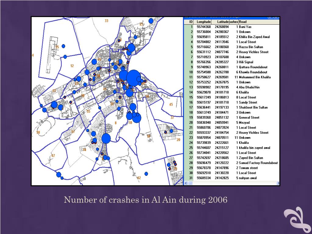Image resolution: width=312 pixels, height=234 pixels.
Task: Click zone label 58 on map
Action: point(38,132)
